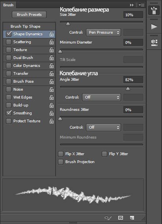Enable the Scattering checkbox
The width and height of the screenshot is (162, 224).
(x=9, y=42)
